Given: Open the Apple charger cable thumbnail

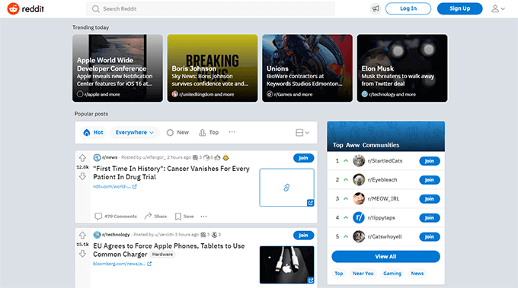Looking at the screenshot, I should point(286,264).
